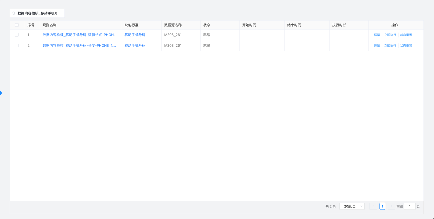Click 立即执行 for the second rule
434x219 pixels.
tap(390, 46)
